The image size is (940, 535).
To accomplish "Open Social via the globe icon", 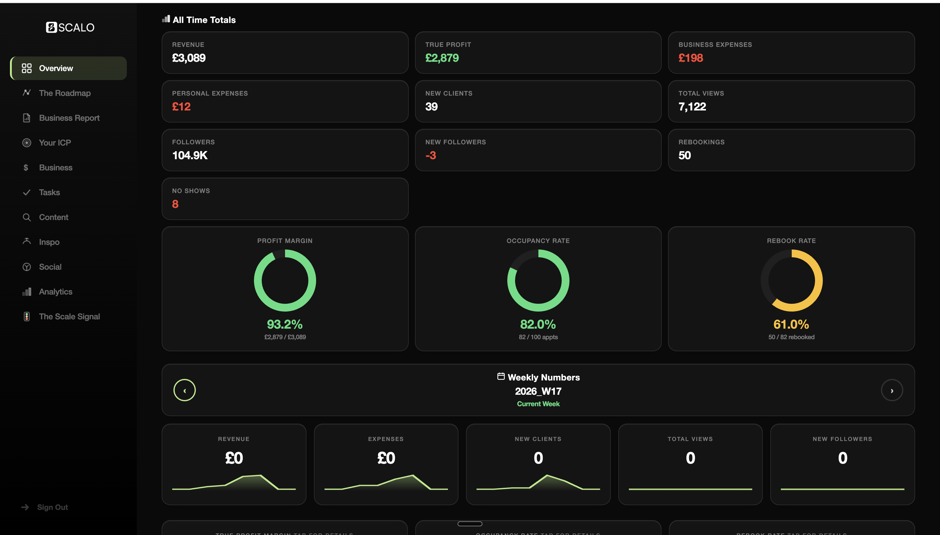I will [26, 267].
